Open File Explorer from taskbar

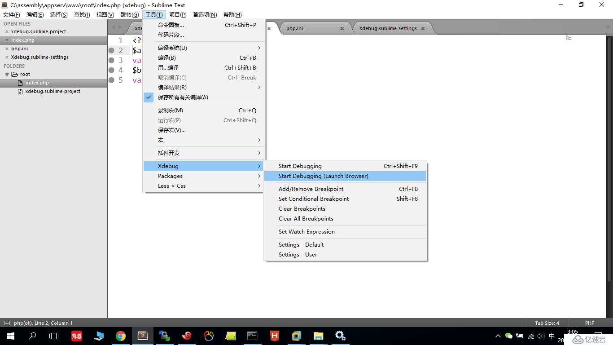coord(319,336)
